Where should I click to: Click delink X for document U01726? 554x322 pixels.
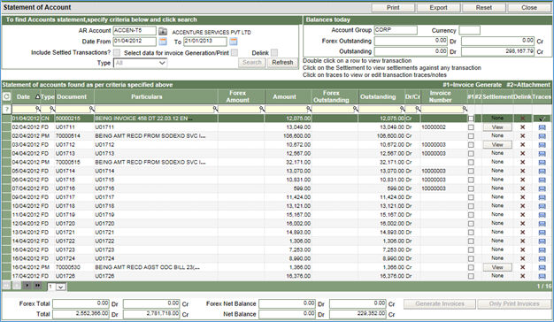tap(522, 276)
